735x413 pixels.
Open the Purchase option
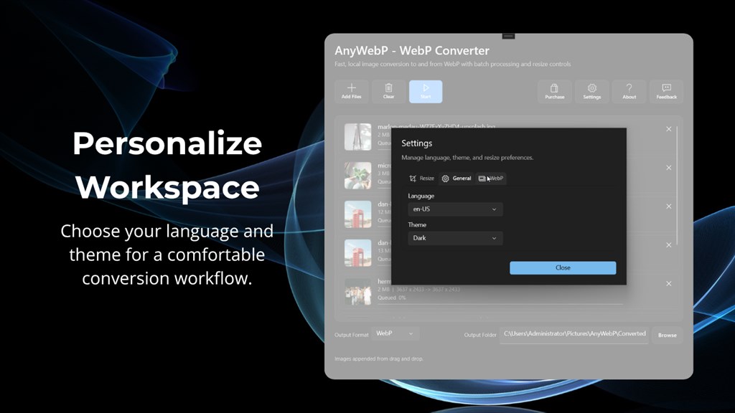pyautogui.click(x=555, y=91)
